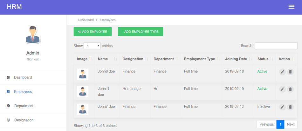Click the Employees person icon in sidebar
This screenshot has height=131, width=302.
point(8,92)
